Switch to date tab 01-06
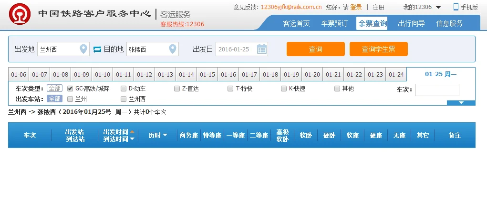 19,74
